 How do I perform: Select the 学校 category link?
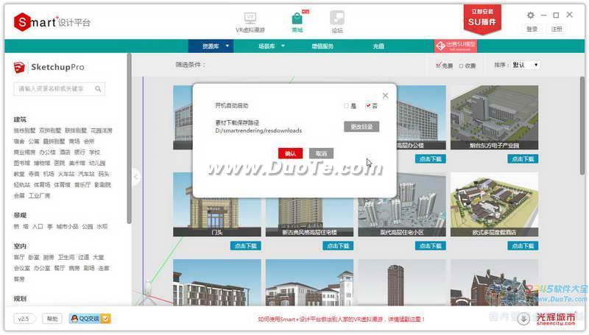tap(94, 152)
